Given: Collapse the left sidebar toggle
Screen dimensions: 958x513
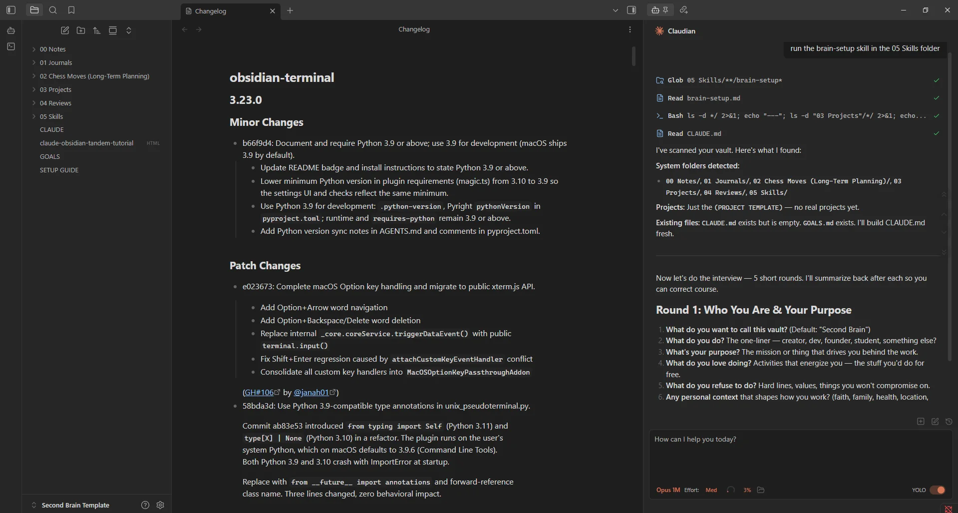Looking at the screenshot, I should click(x=11, y=10).
